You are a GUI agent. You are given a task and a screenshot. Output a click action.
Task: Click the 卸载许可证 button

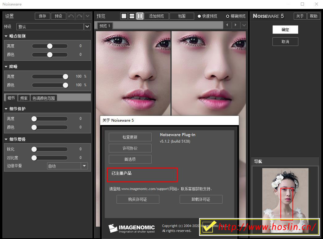point(201,199)
